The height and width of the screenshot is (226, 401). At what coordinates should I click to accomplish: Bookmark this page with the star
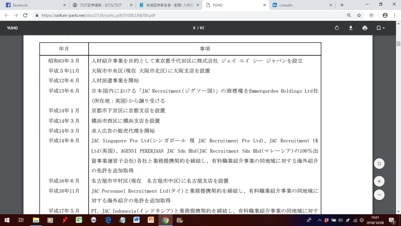[x=359, y=15]
